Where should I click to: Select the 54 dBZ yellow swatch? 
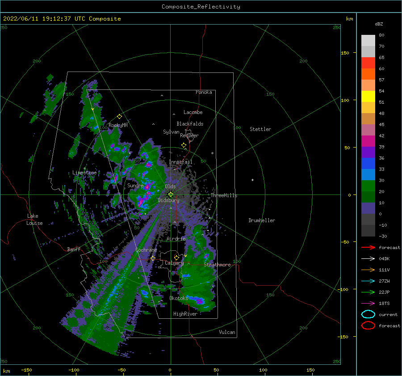368,96
